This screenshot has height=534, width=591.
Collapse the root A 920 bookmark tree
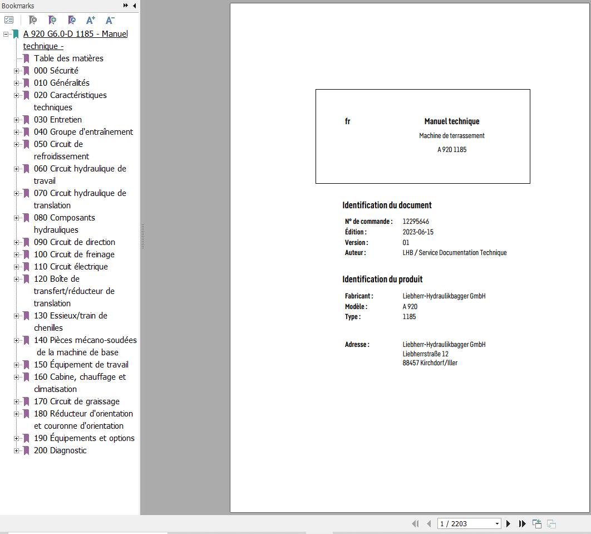6,34
